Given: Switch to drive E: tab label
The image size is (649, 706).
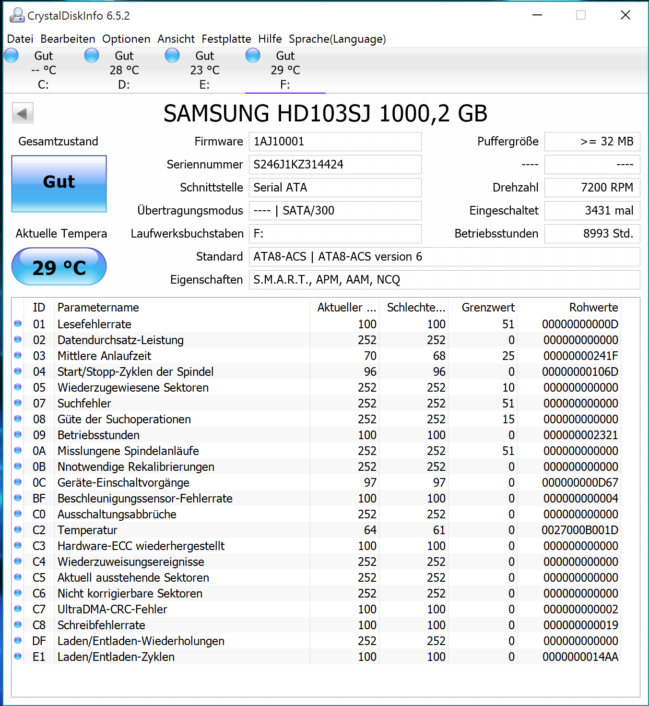Looking at the screenshot, I should click(205, 85).
